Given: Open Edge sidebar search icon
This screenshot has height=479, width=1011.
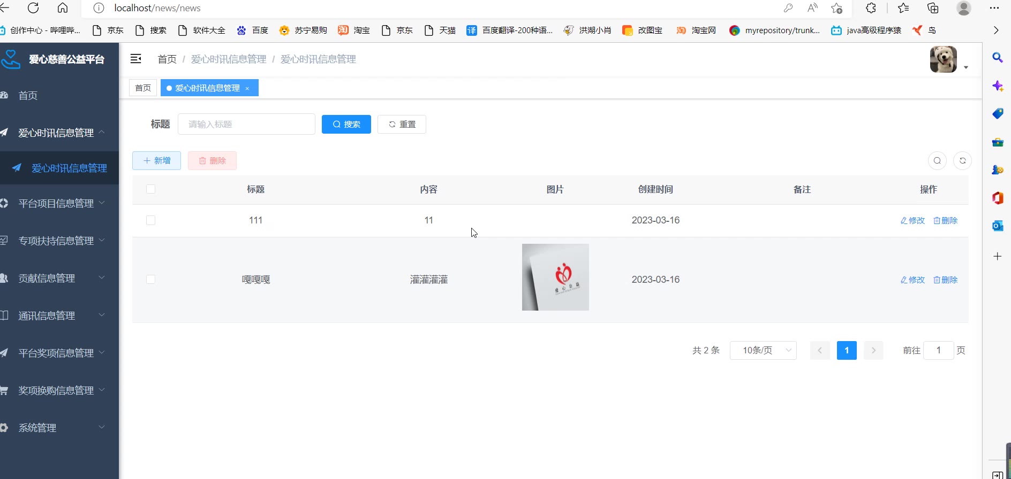Looking at the screenshot, I should click(997, 57).
